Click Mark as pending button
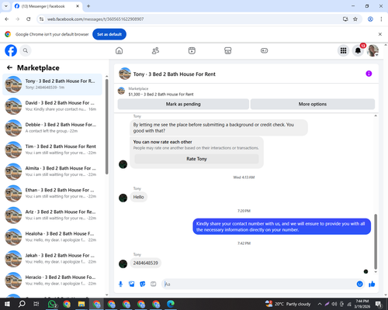The image size is (388, 310). pos(183,104)
